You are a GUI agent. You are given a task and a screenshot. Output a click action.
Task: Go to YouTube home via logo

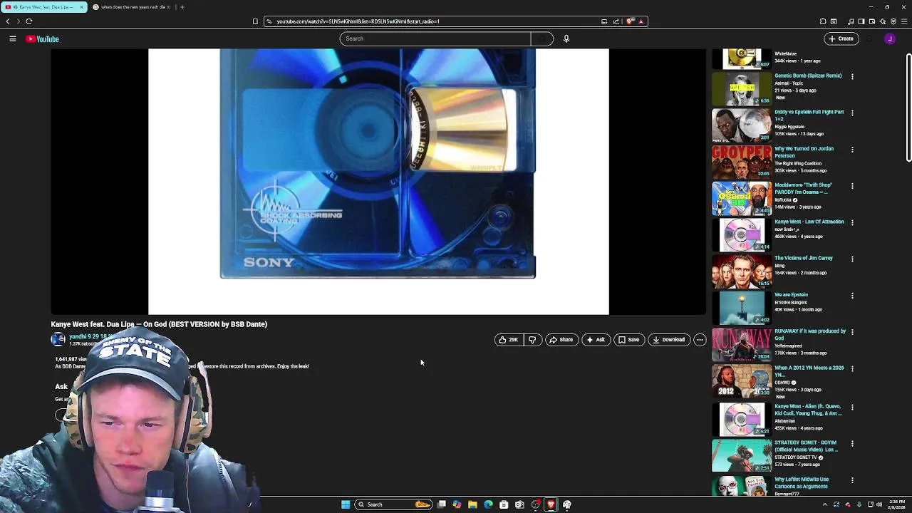(x=43, y=39)
